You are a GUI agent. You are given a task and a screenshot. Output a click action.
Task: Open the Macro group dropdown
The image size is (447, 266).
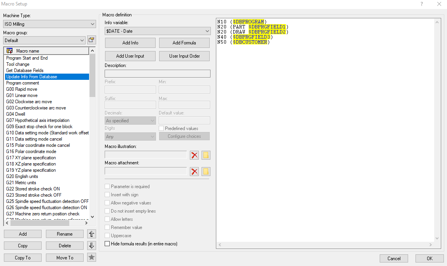pos(44,40)
